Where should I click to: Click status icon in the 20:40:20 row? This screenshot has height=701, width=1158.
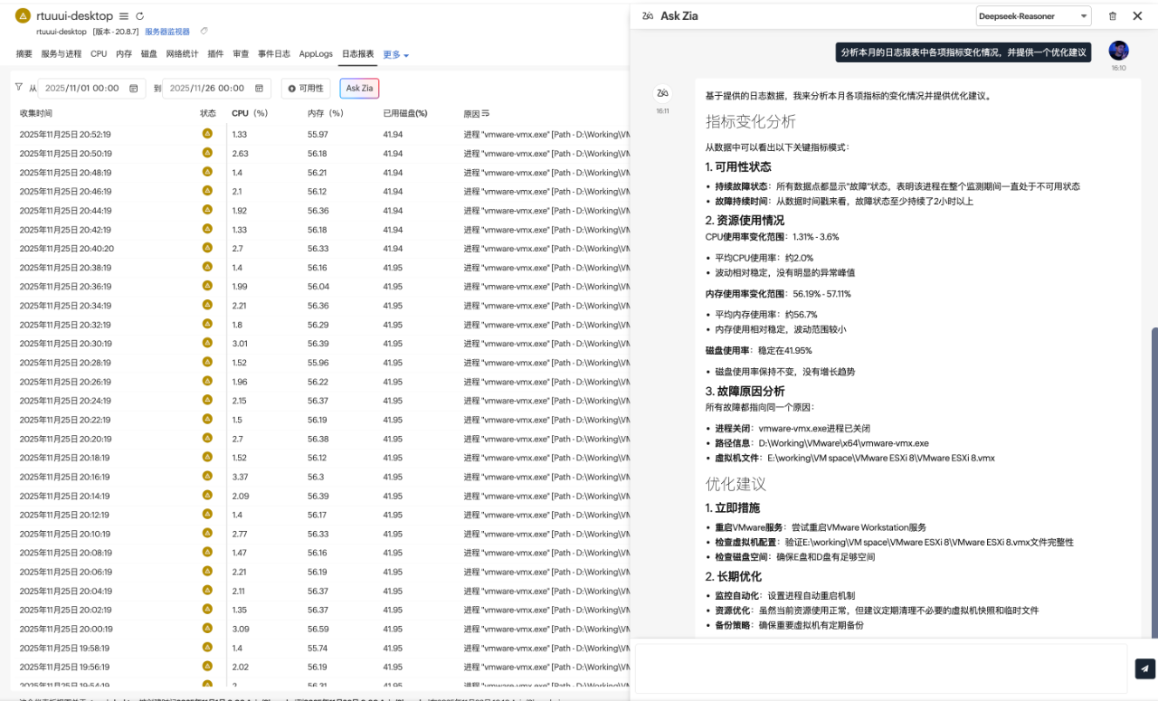click(x=207, y=248)
